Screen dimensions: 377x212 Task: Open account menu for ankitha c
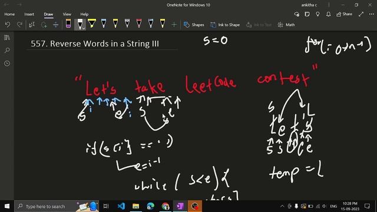click(x=309, y=5)
